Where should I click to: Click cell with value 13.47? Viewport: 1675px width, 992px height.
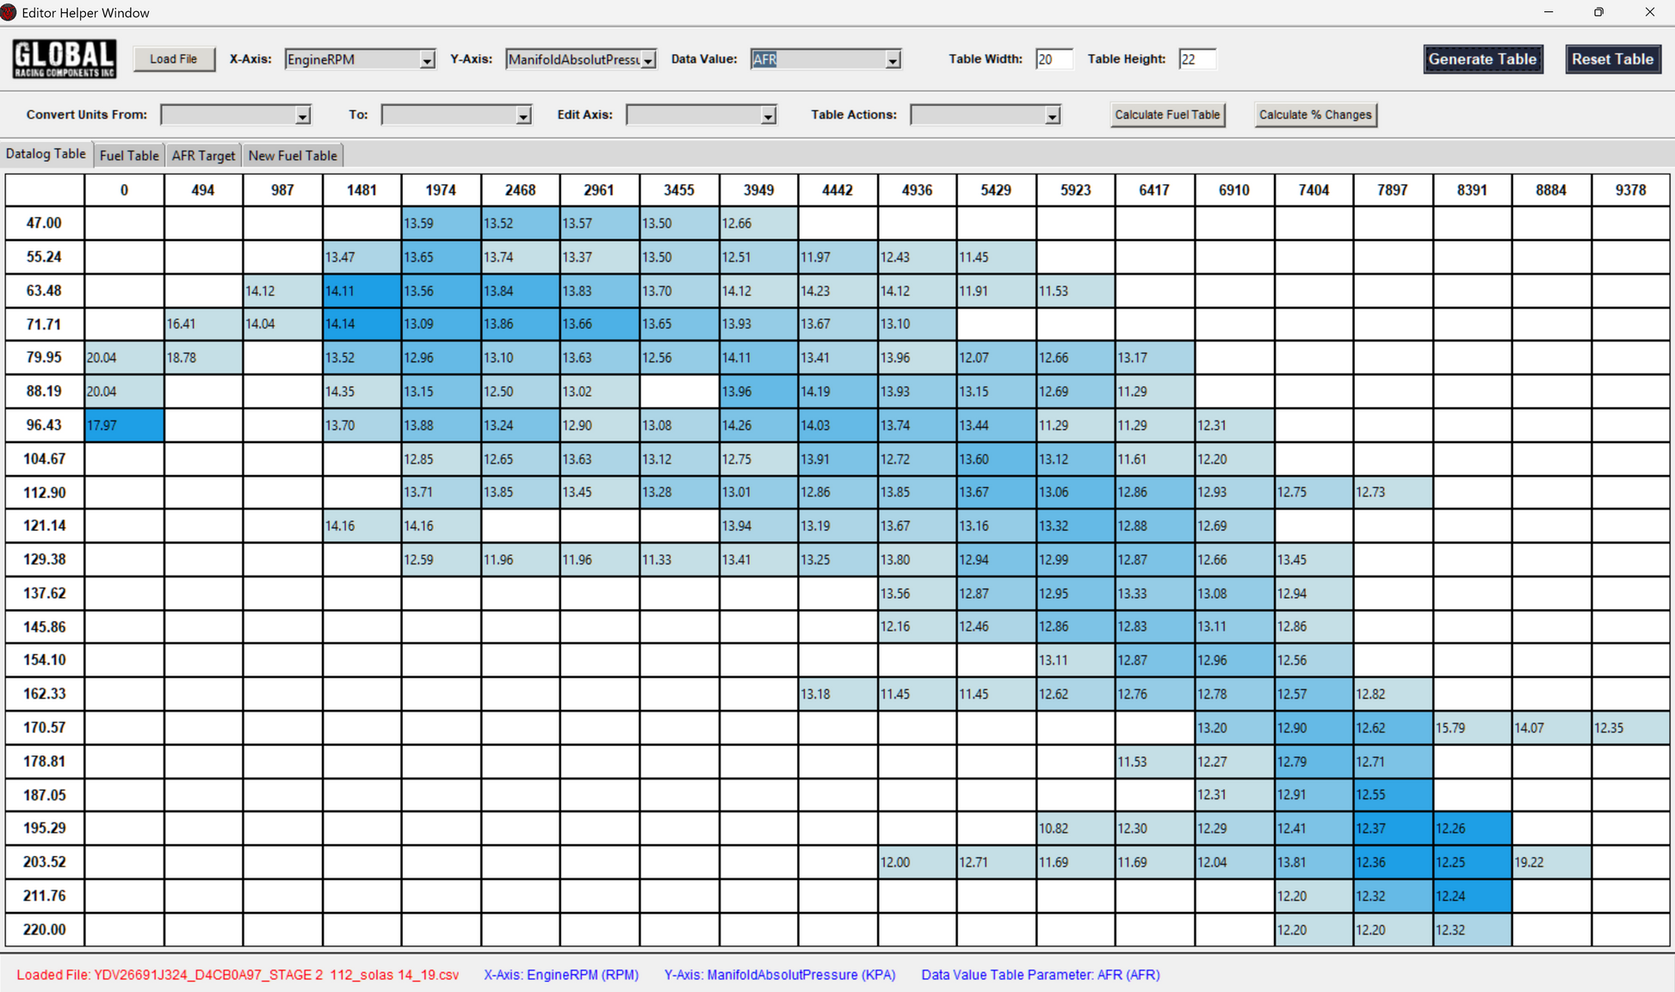(x=362, y=256)
